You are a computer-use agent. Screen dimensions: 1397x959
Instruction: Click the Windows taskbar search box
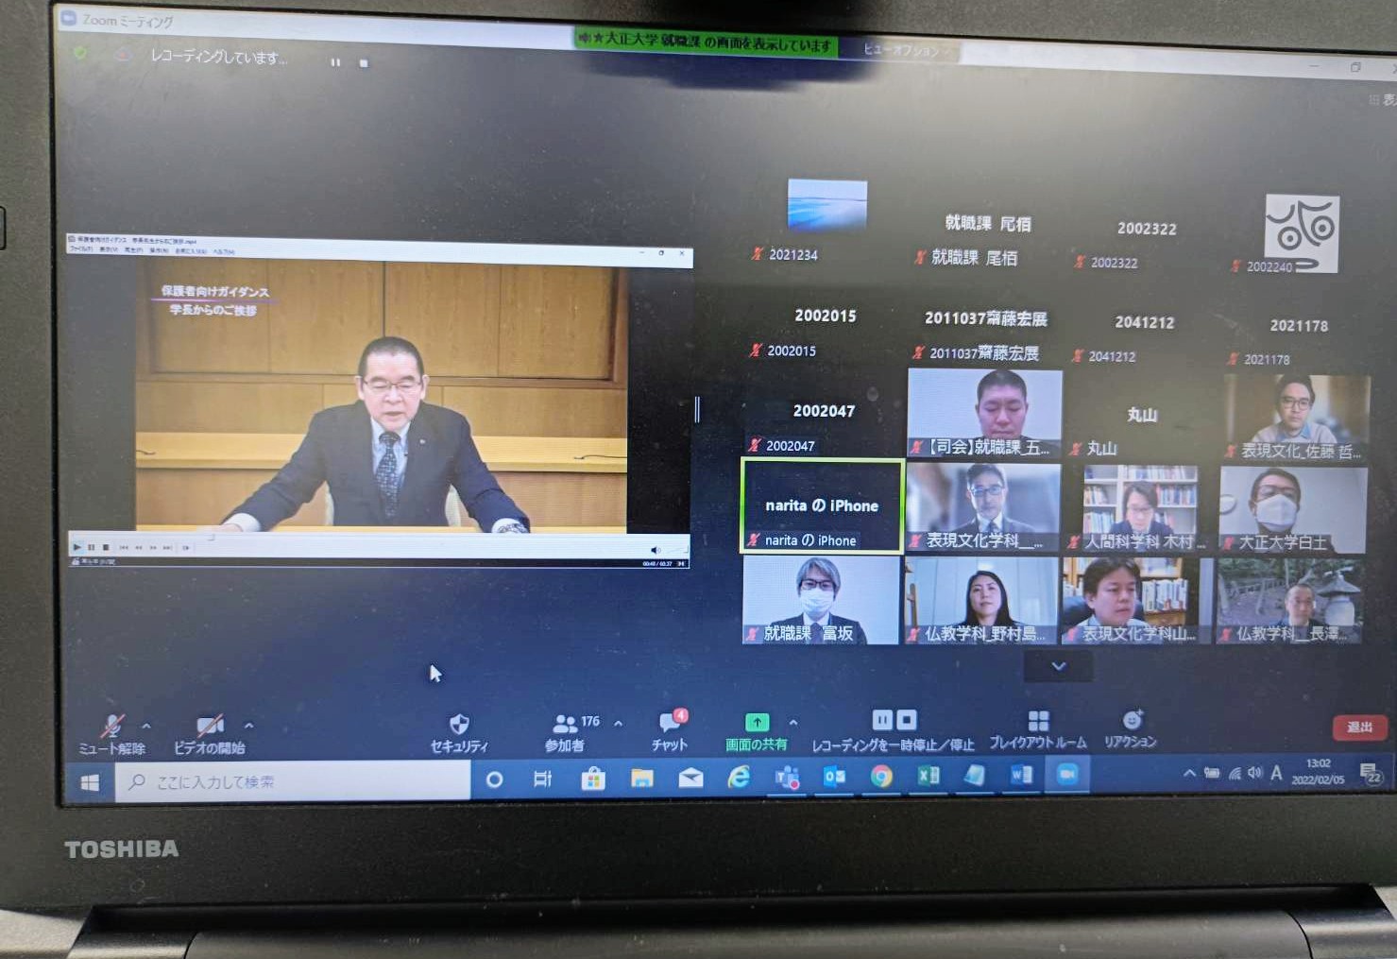pos(293,781)
